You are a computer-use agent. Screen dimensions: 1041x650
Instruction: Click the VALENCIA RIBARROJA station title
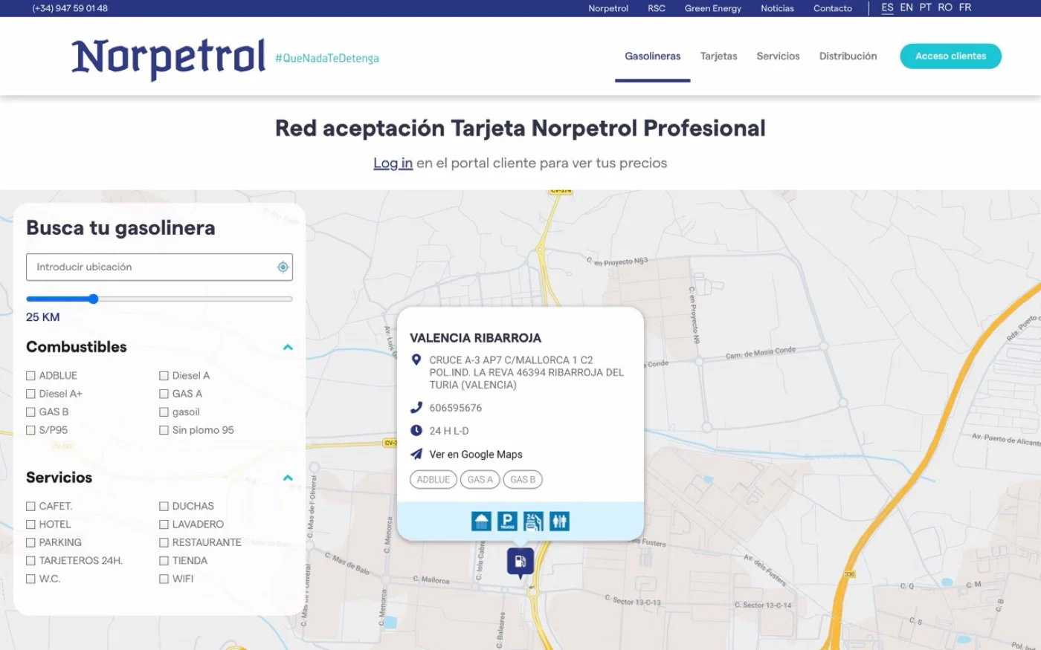pyautogui.click(x=475, y=338)
